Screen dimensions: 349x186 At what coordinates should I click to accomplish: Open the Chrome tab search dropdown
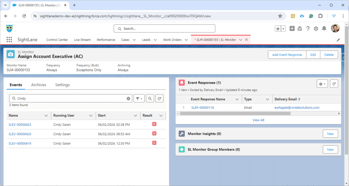pyautogui.click(x=5, y=5)
